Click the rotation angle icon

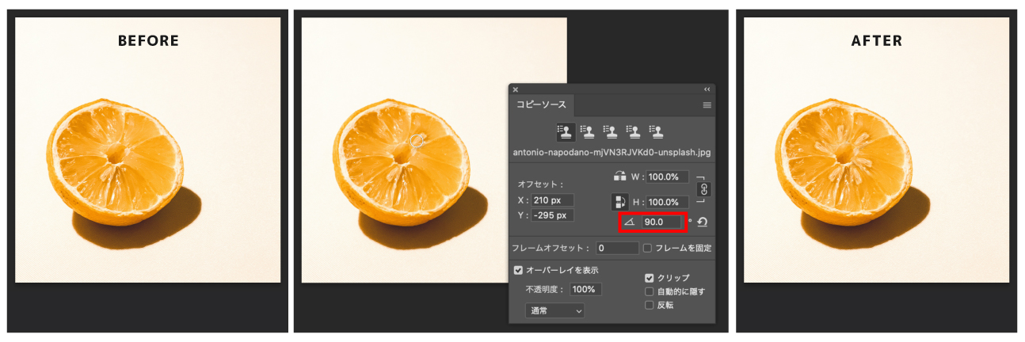630,223
